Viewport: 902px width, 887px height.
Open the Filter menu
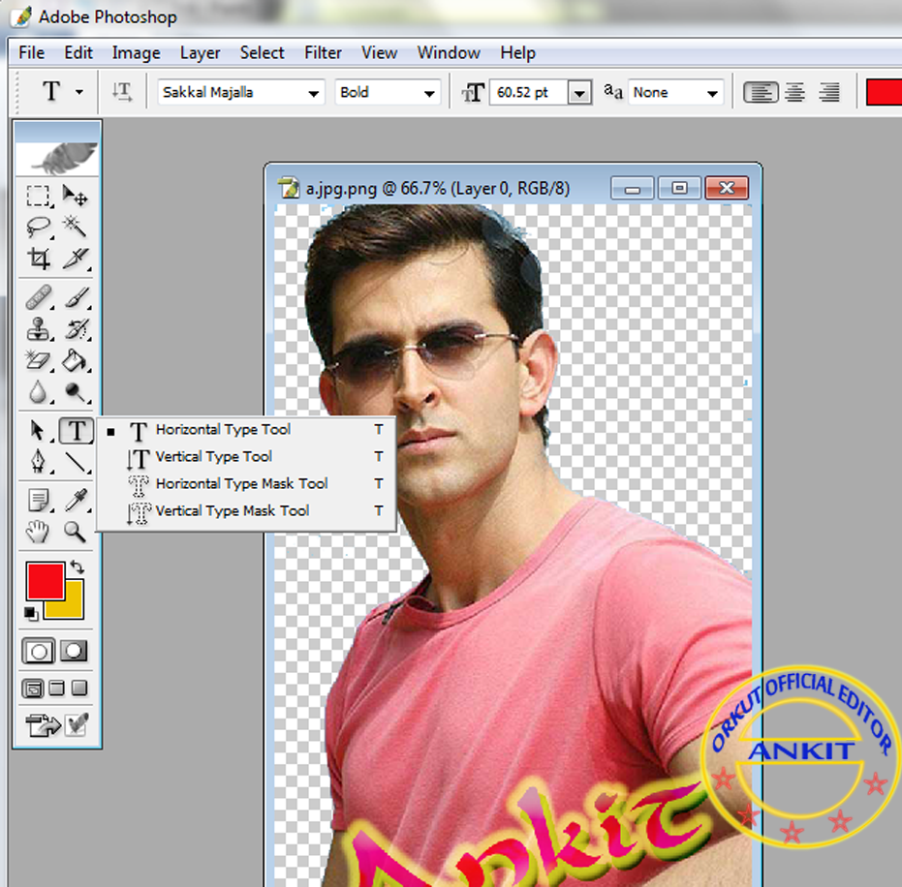(323, 53)
